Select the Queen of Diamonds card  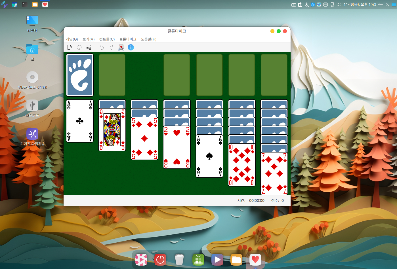(112, 130)
